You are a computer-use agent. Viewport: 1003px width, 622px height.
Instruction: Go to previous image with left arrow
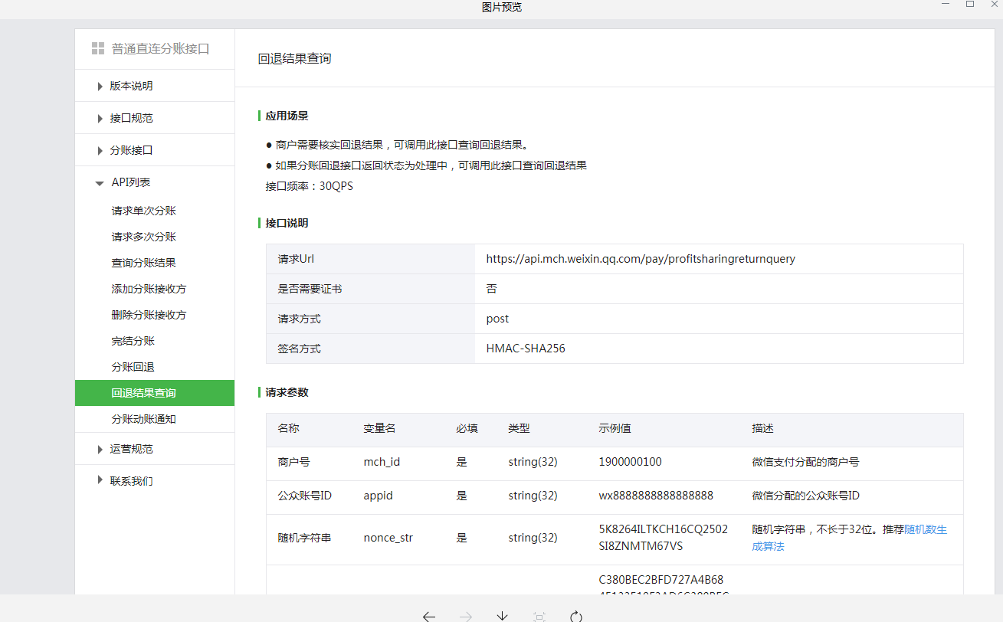pos(429,616)
